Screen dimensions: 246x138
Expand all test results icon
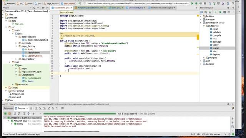[24, 113]
